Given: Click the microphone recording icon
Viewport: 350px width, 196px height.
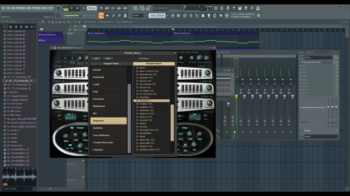Looking at the screenshot, I should click(228, 8).
